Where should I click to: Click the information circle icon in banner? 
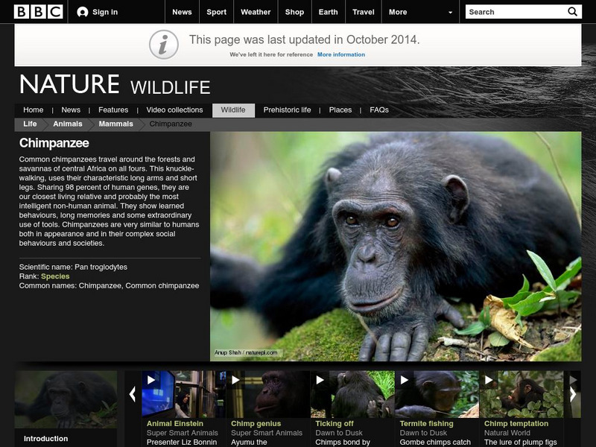tap(164, 45)
